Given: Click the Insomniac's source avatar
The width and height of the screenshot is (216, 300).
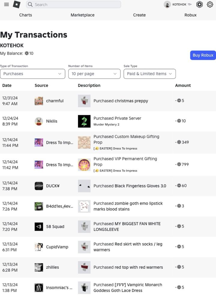Looking at the screenshot, I should tap(39, 288).
